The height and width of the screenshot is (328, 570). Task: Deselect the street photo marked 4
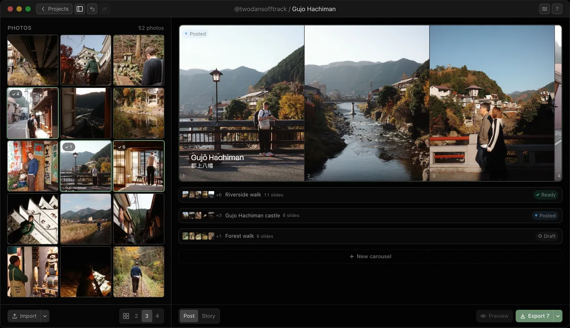point(33,113)
